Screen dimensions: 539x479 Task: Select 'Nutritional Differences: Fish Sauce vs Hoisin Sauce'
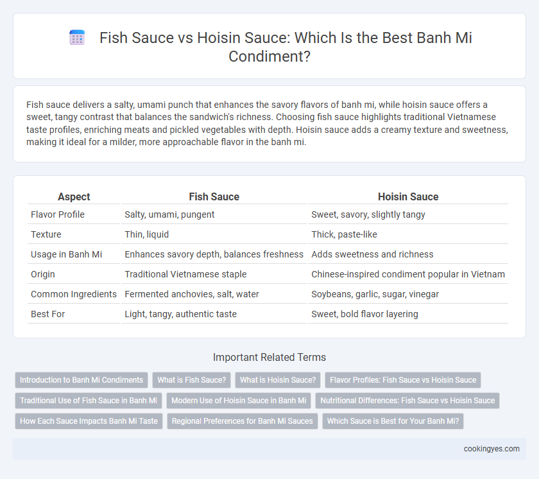407,401
